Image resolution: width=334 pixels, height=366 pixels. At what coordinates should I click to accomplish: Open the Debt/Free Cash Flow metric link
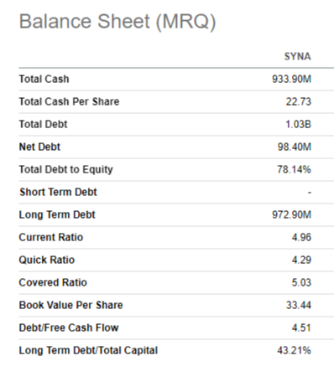(69, 327)
